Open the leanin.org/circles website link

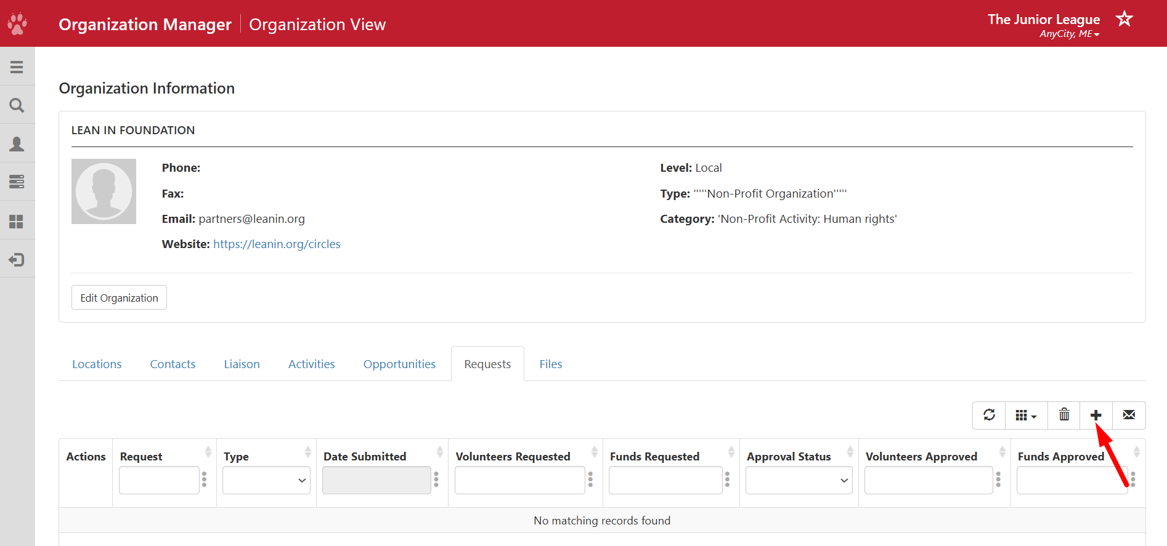277,244
